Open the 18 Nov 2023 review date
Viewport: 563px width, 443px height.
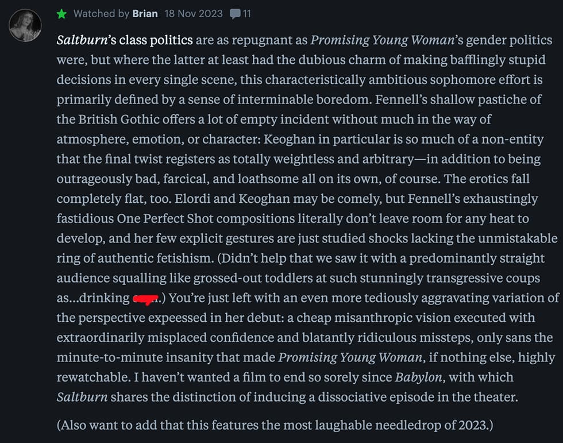coord(193,14)
